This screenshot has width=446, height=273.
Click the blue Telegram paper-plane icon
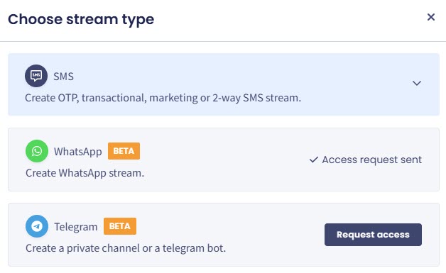coord(37,226)
